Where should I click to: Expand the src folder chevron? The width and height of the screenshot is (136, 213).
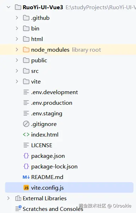pos(17,71)
